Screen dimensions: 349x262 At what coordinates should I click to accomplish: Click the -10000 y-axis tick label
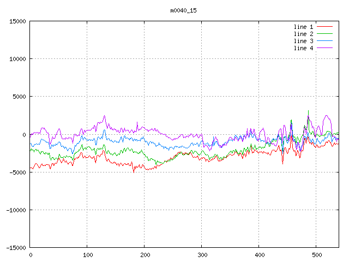15,210
